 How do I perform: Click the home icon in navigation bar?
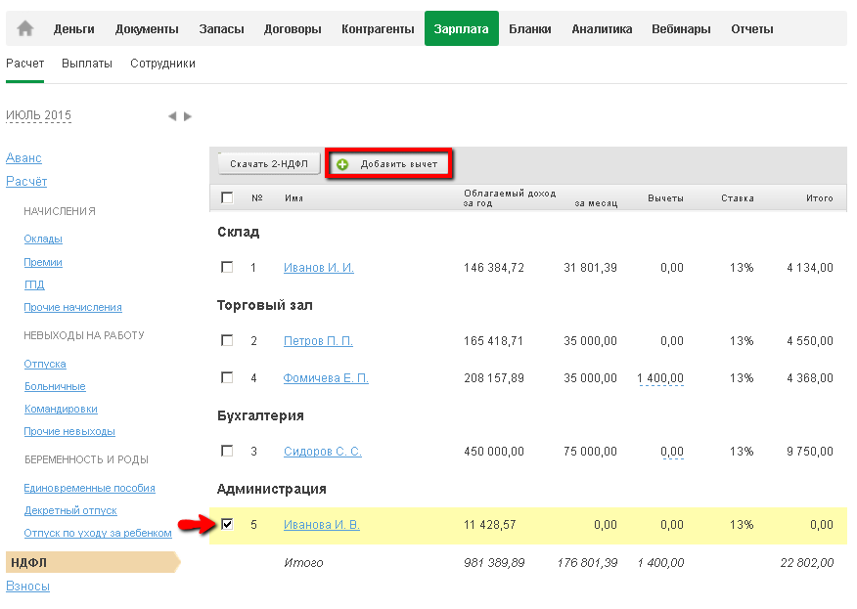25,28
